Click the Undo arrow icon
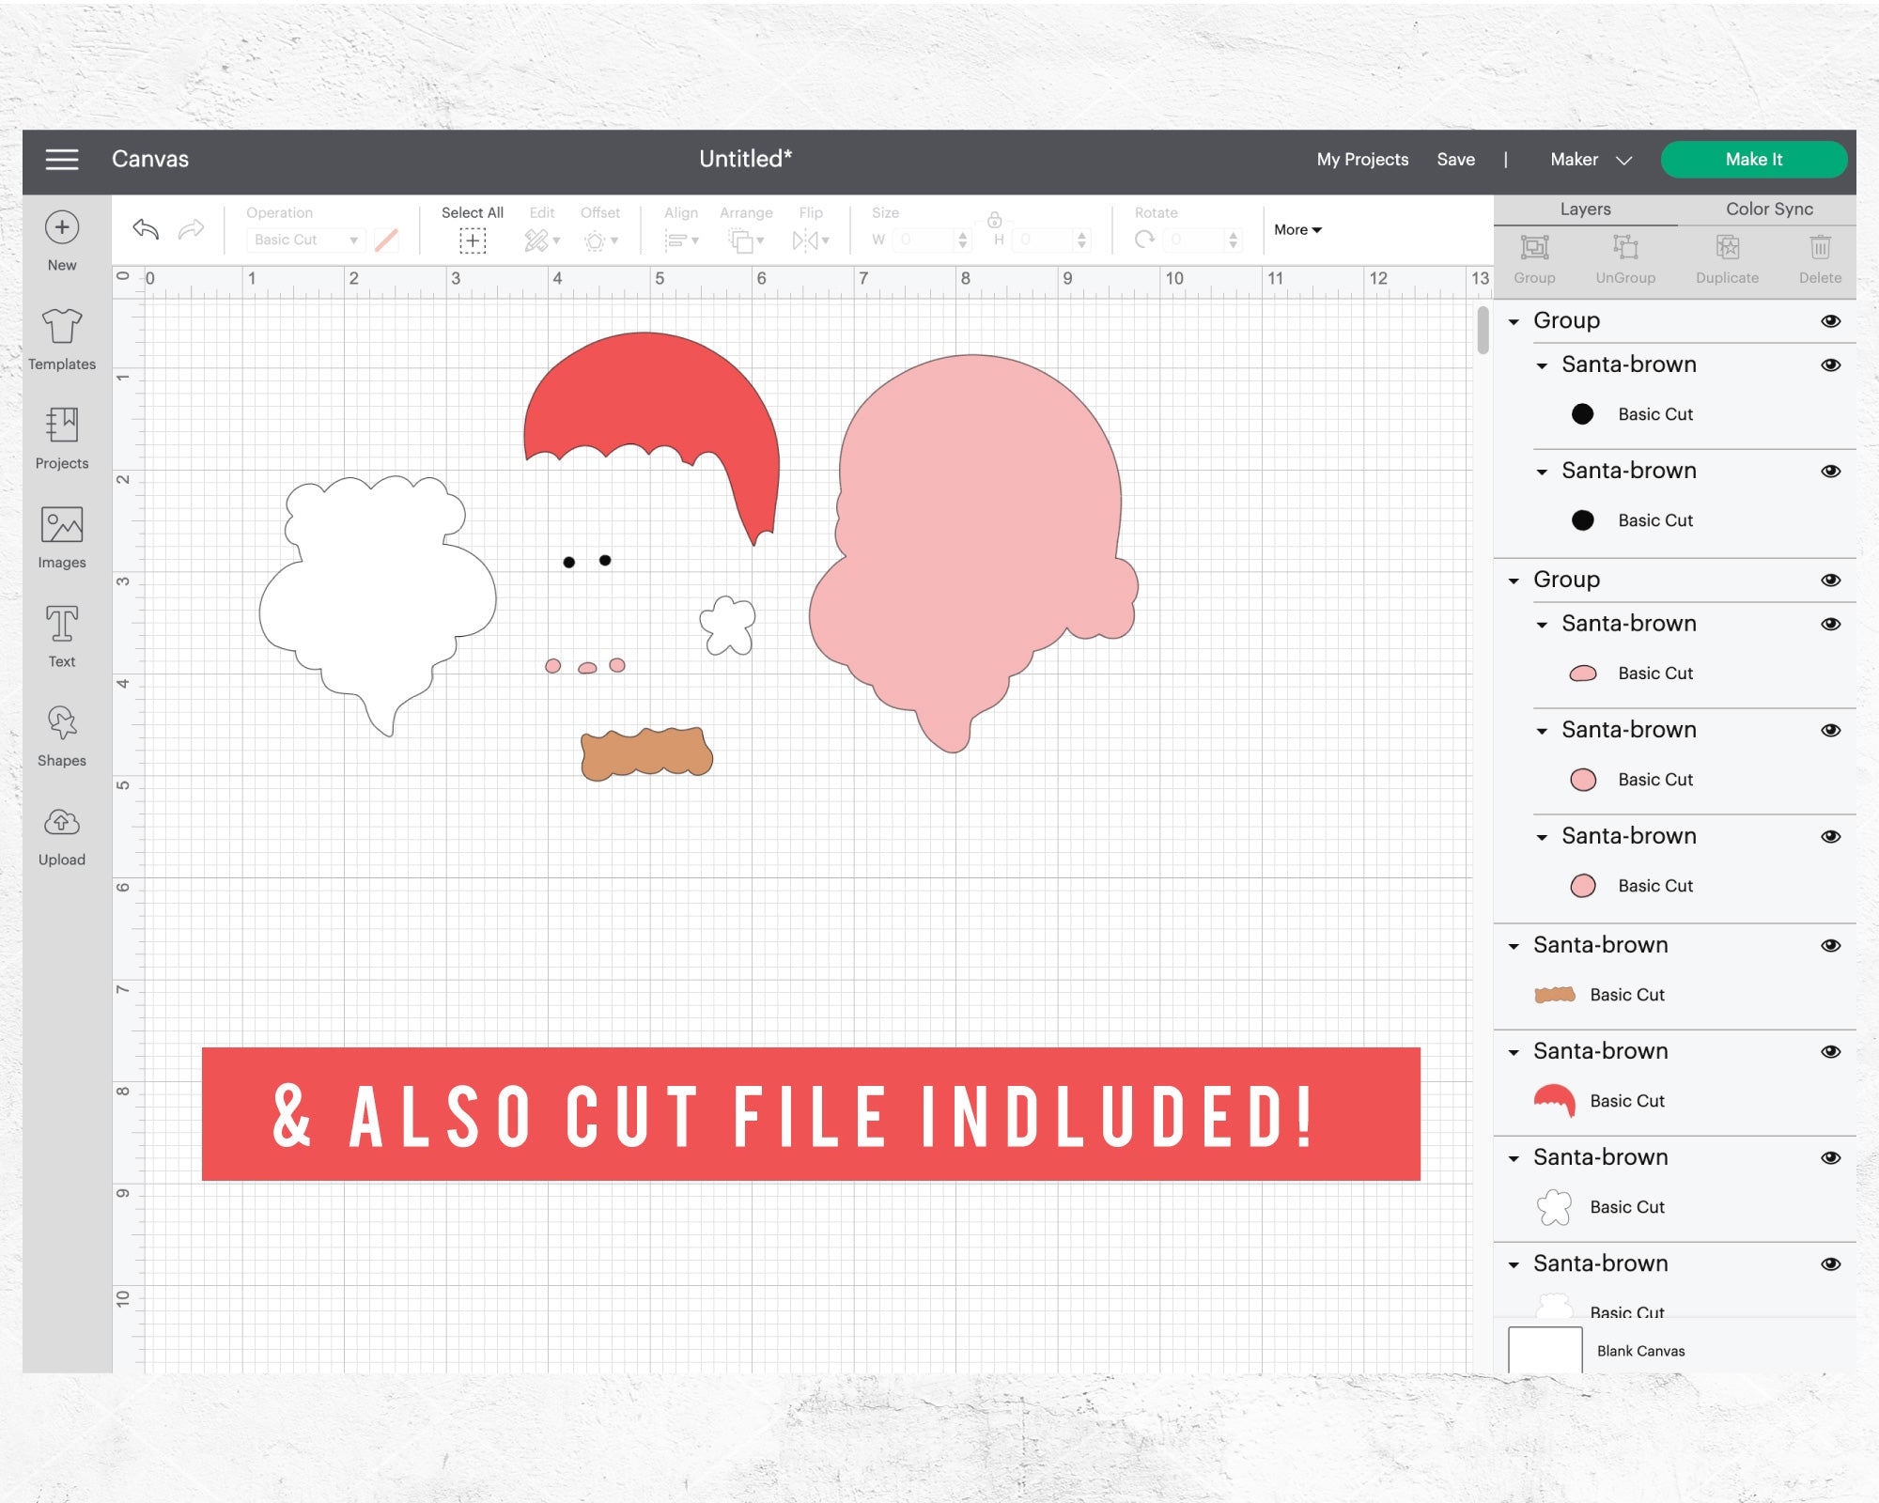 tap(146, 228)
